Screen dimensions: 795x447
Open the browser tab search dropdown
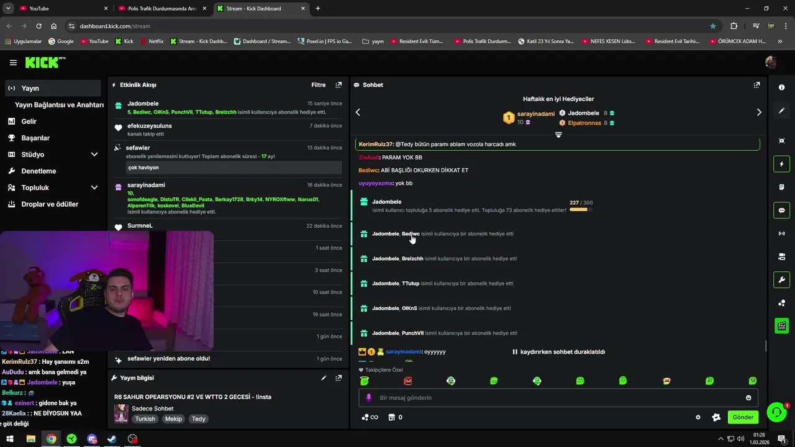pyautogui.click(x=8, y=9)
